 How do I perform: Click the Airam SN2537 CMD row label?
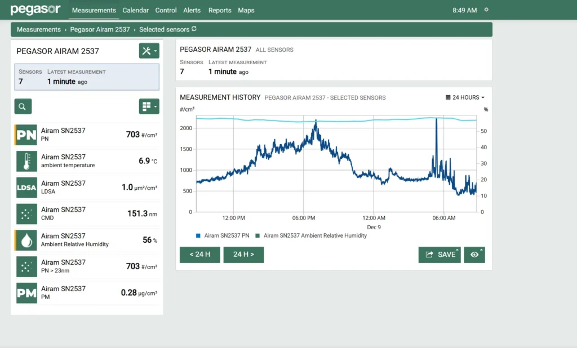pyautogui.click(x=63, y=213)
